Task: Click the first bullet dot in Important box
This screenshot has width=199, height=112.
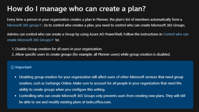Action: [16, 77]
